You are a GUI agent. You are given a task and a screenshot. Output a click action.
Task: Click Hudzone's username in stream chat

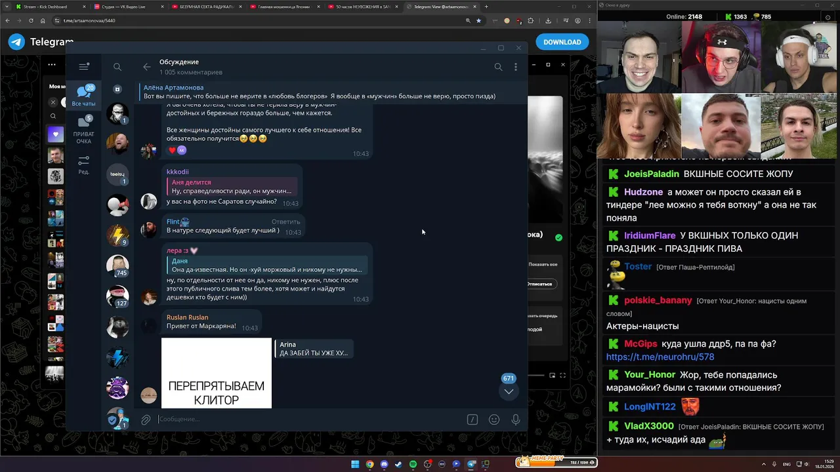(643, 192)
